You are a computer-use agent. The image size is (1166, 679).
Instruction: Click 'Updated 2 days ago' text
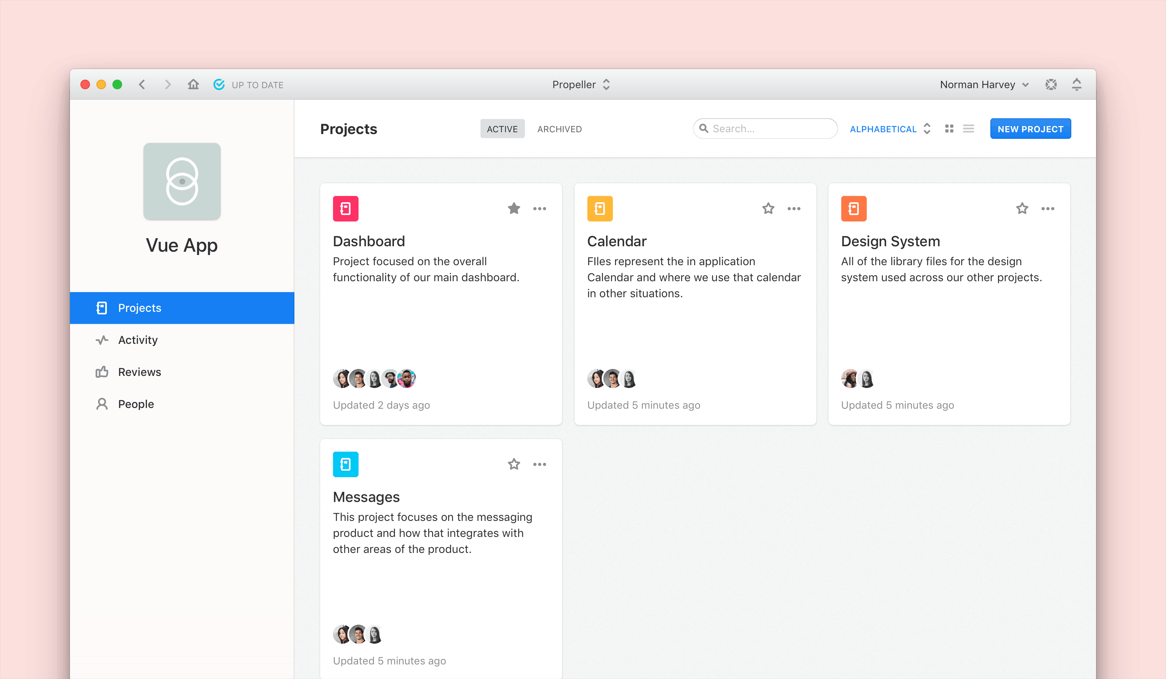[381, 405]
